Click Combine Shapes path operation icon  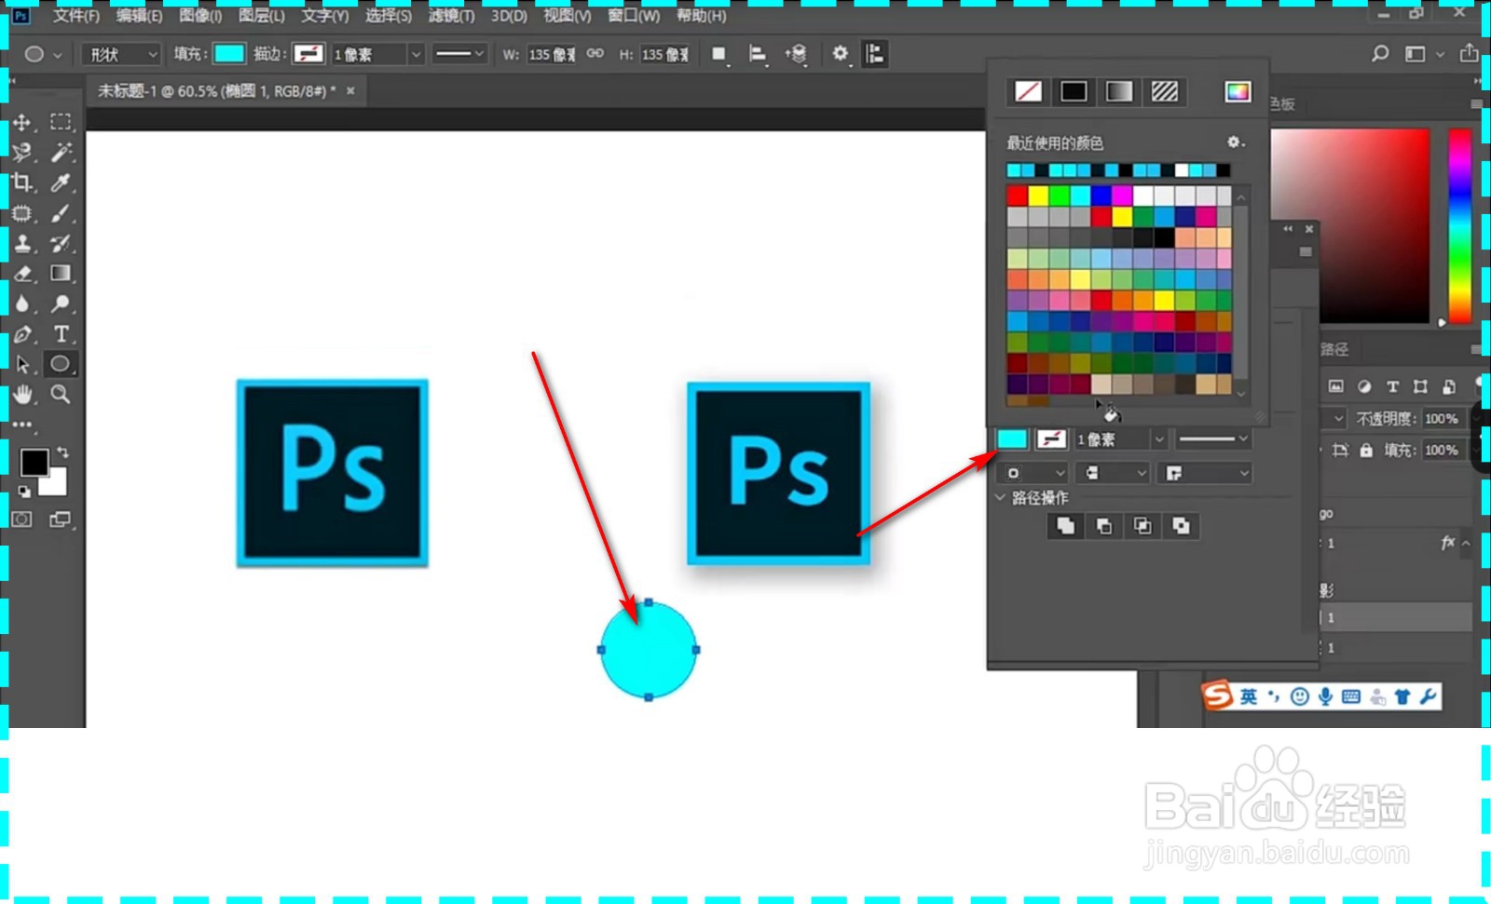point(1065,526)
